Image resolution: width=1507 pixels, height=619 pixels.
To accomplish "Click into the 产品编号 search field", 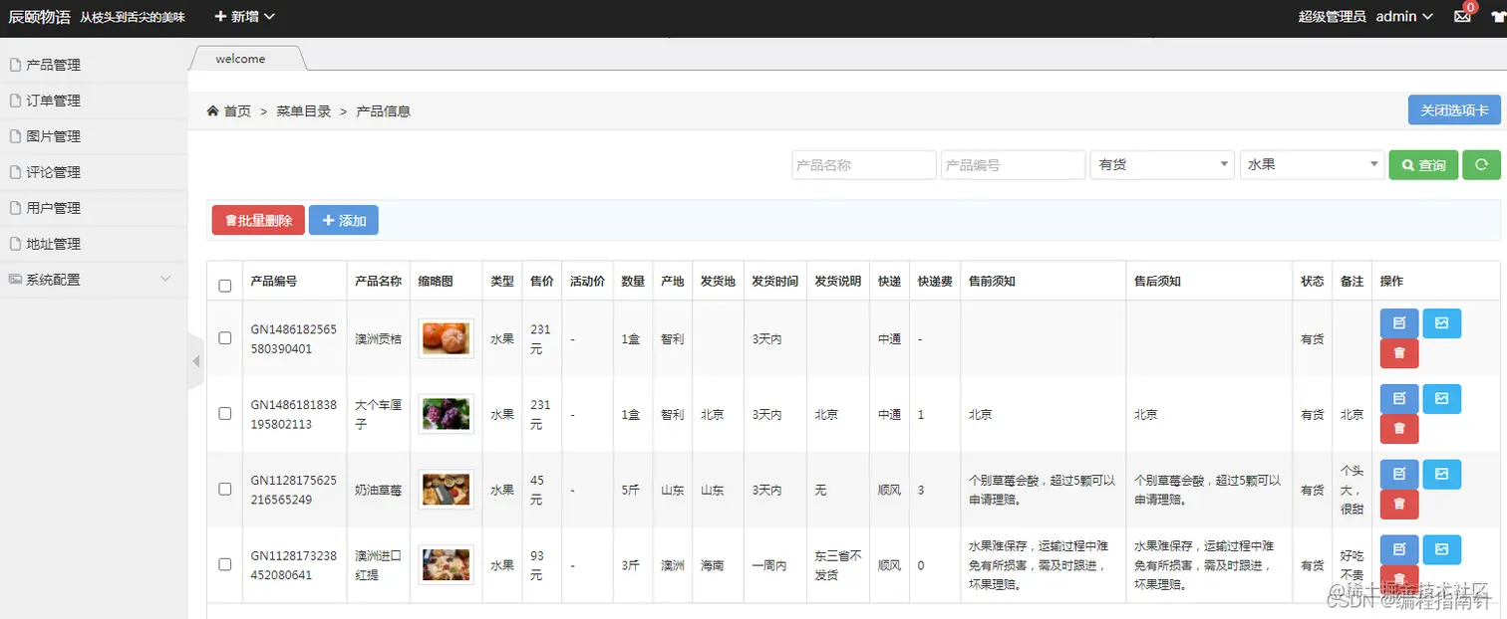I will point(1013,164).
